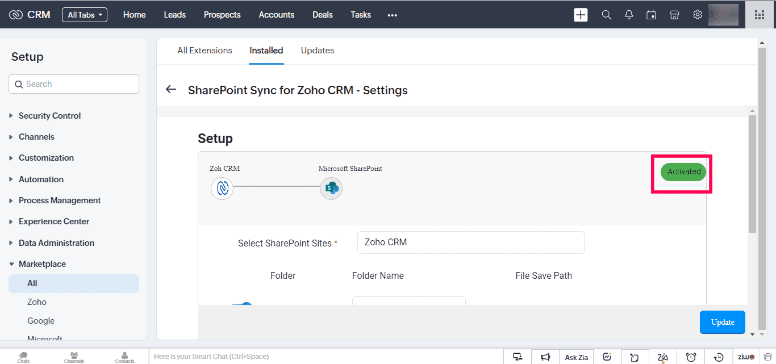Switch to All Extensions tab
This screenshot has width=776, height=364.
tap(205, 51)
